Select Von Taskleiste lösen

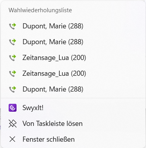(73, 124)
